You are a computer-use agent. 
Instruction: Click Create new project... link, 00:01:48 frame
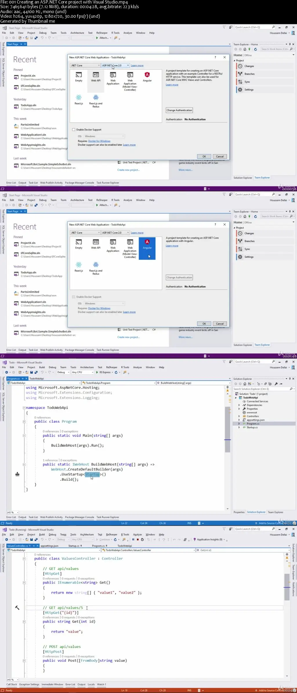pyautogui.click(x=128, y=337)
